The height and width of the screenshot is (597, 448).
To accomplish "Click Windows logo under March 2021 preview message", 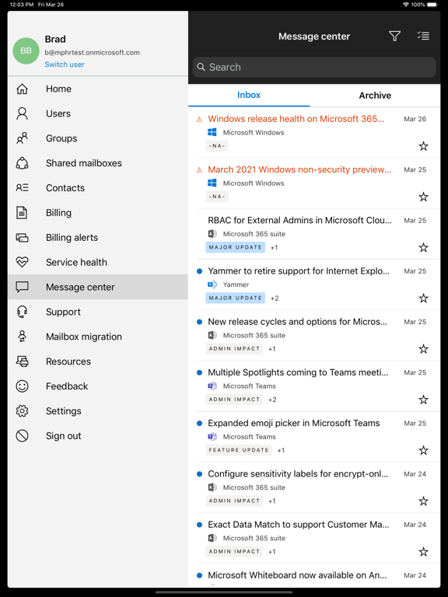I will (212, 183).
